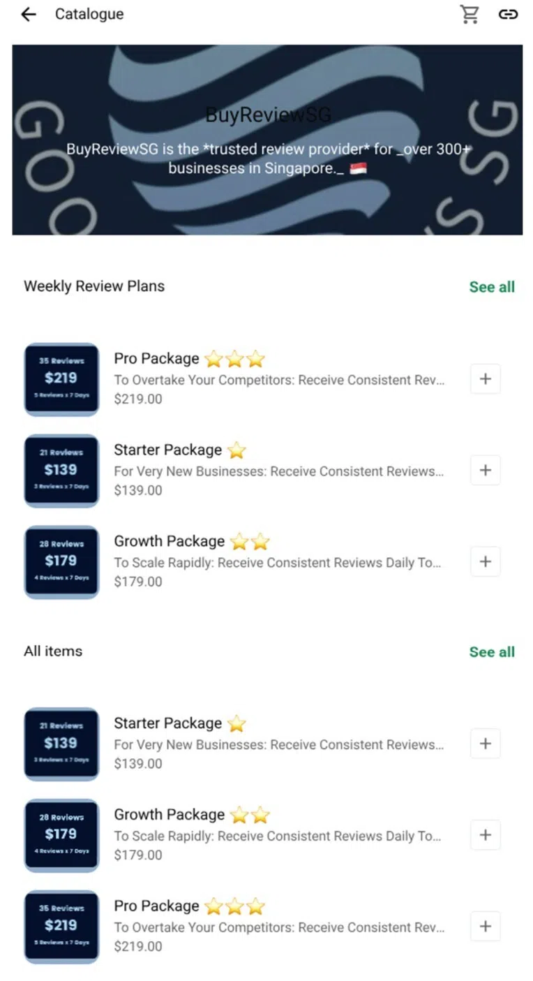See all in All items section
The height and width of the screenshot is (981, 533).
492,652
